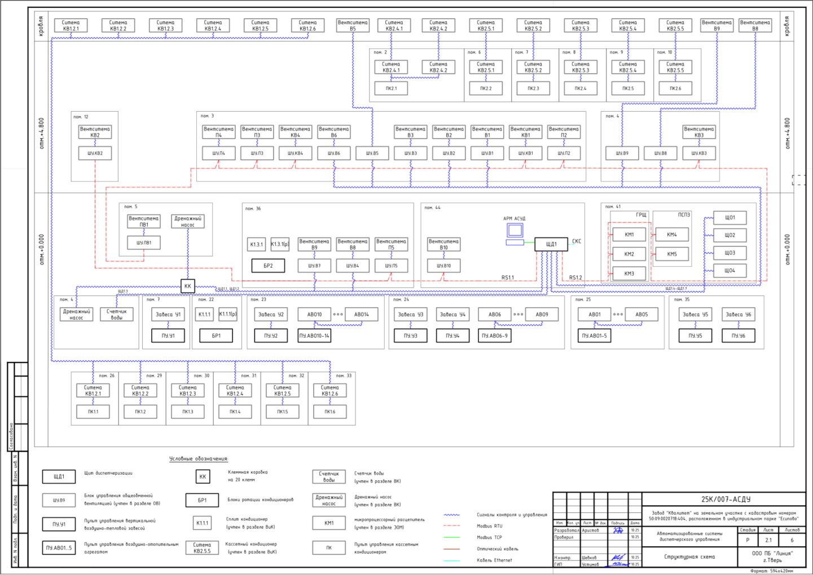Viewport: 813px width, 575px height.
Task: Click the ПК1.3 block in room 30
Action: 188,412
